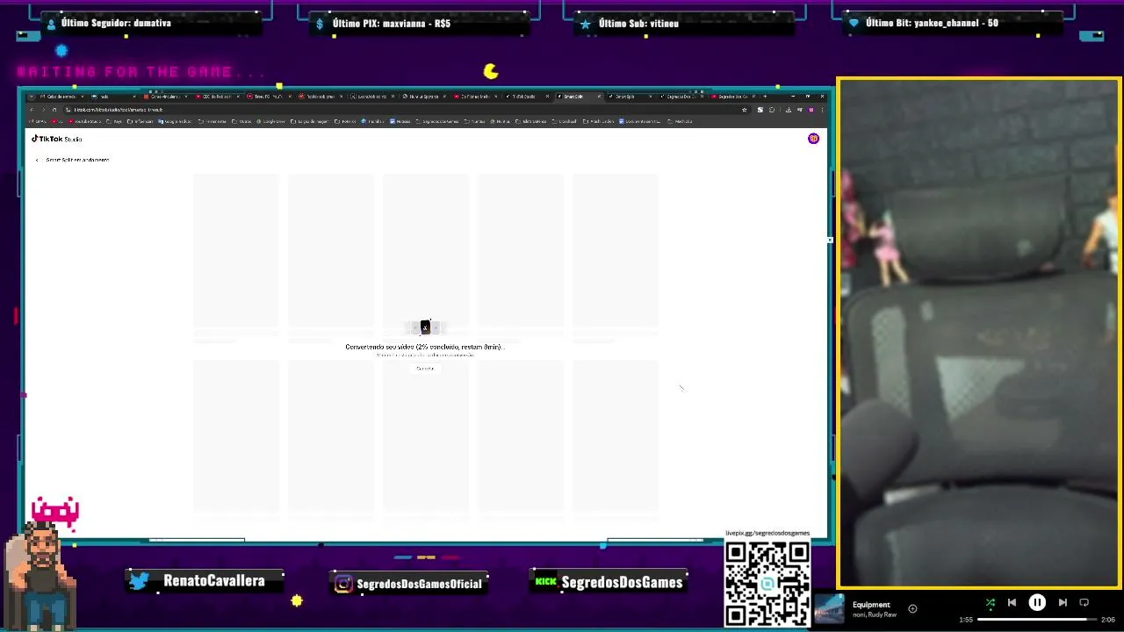Click the QR code for livepix
The height and width of the screenshot is (632, 1124).
767,583
